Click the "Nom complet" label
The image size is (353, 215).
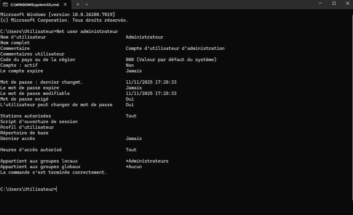click(15, 42)
